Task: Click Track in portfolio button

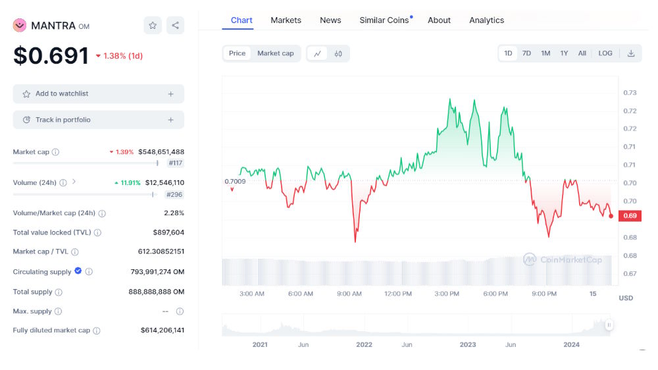Action: pos(99,120)
